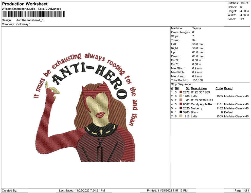Click the Description column header
Image resolution: width=251 pixels, height=193 pixels.
pyautogui.click(x=199, y=88)
